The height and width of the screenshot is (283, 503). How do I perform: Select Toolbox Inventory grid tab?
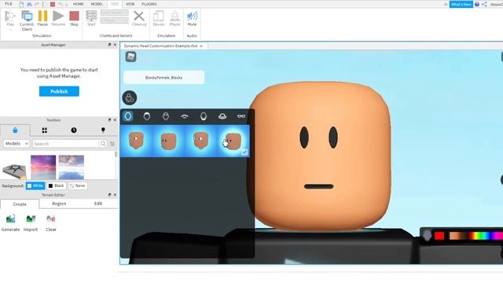click(x=44, y=130)
